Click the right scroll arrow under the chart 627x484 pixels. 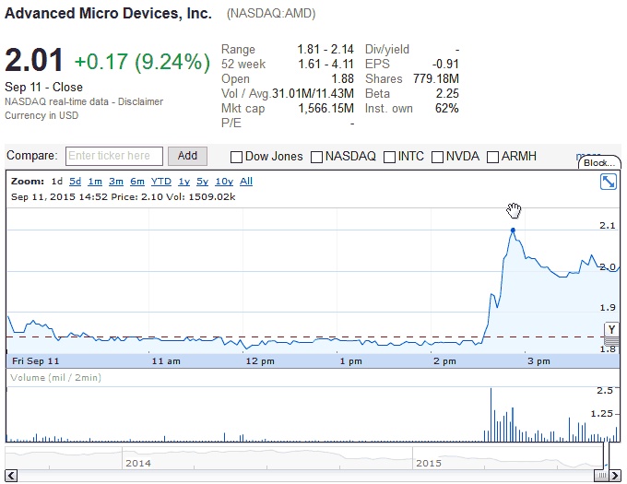pos(615,476)
